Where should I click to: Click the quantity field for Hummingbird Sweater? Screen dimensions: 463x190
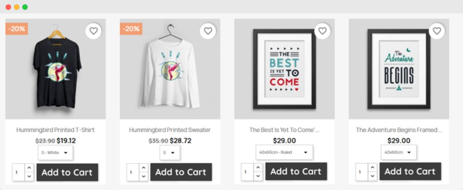(x=132, y=172)
